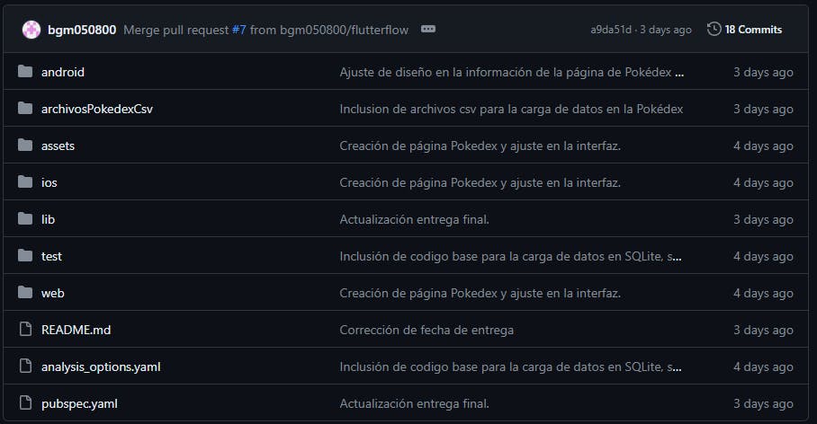Click the commit history clock icon
The image size is (817, 424).
(714, 30)
